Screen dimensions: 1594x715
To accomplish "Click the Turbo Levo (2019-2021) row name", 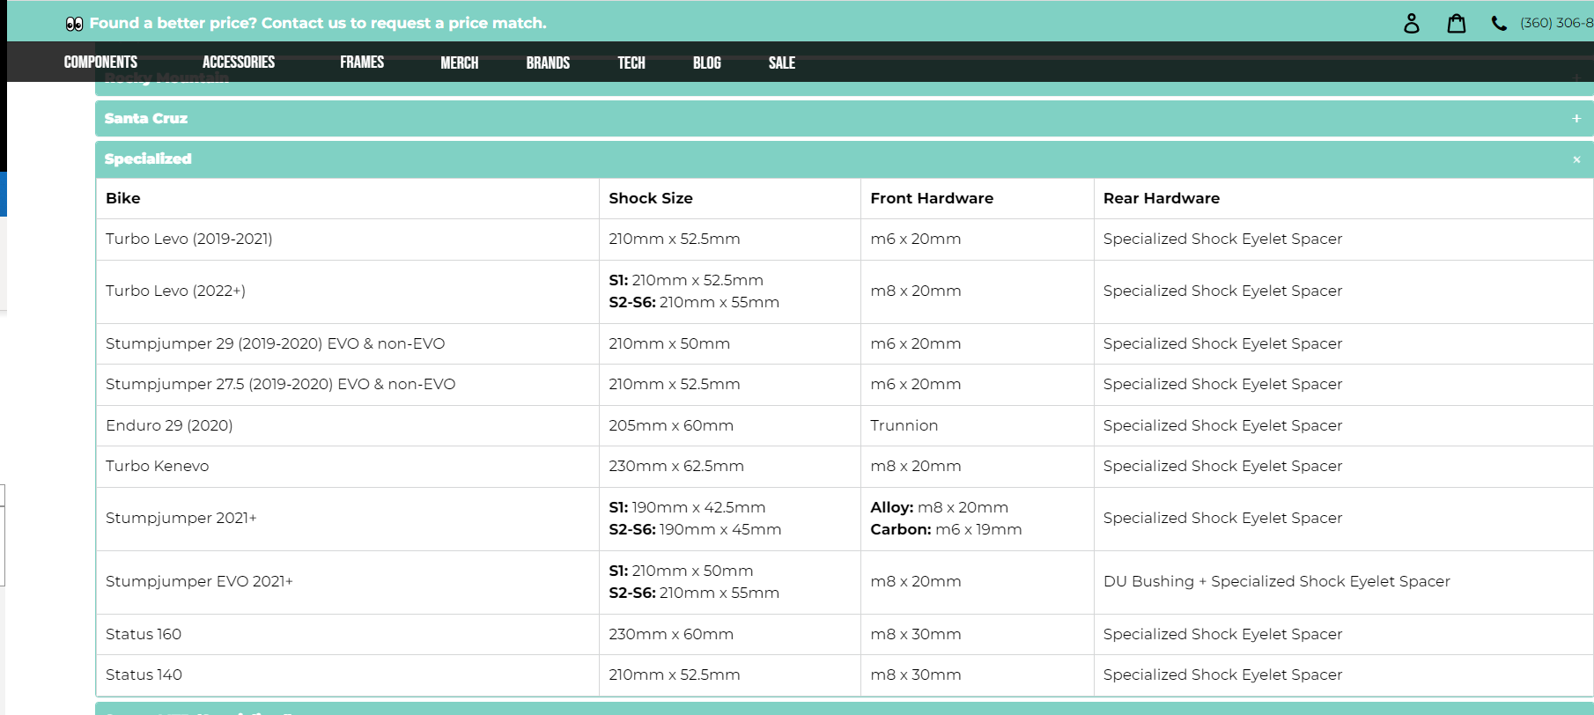I will point(189,239).
